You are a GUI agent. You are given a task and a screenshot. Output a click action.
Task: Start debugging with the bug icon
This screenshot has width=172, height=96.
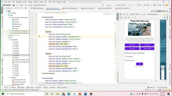(139, 5)
